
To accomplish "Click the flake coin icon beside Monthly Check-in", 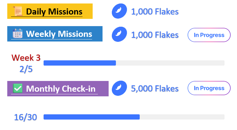I will 119,88.
